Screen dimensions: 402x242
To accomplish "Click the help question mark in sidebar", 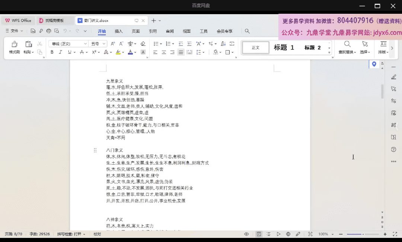I will click(x=393, y=150).
